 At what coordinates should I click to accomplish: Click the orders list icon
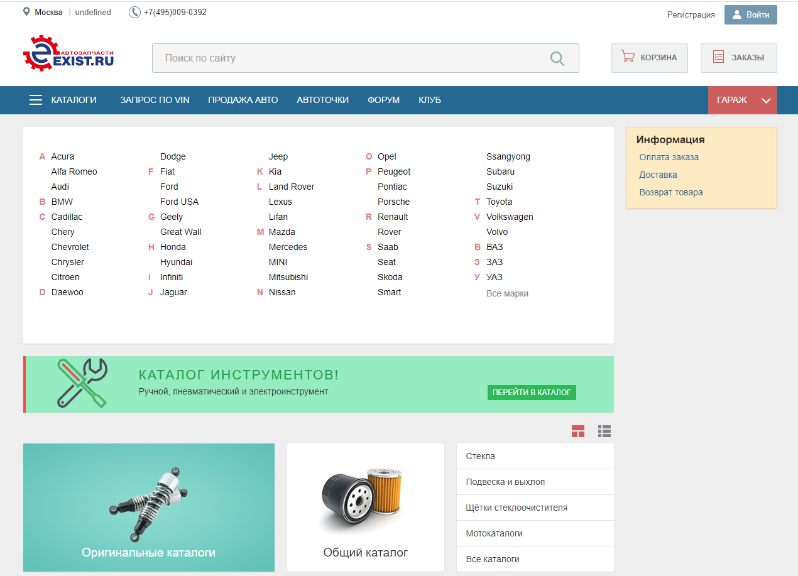click(719, 57)
